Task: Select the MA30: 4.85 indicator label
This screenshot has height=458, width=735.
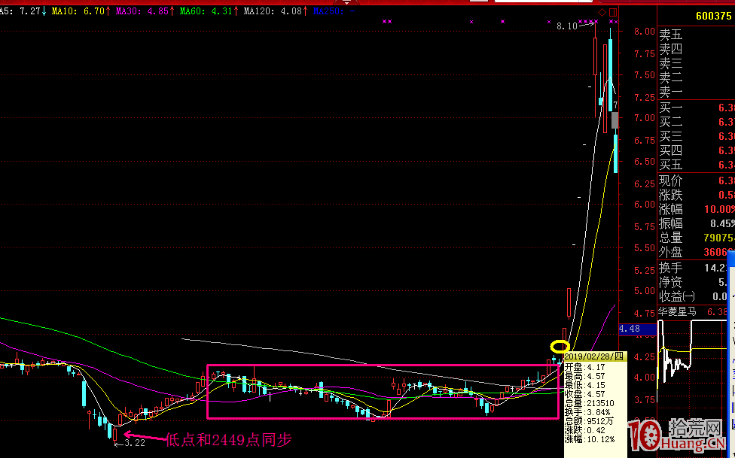Action: (145, 11)
